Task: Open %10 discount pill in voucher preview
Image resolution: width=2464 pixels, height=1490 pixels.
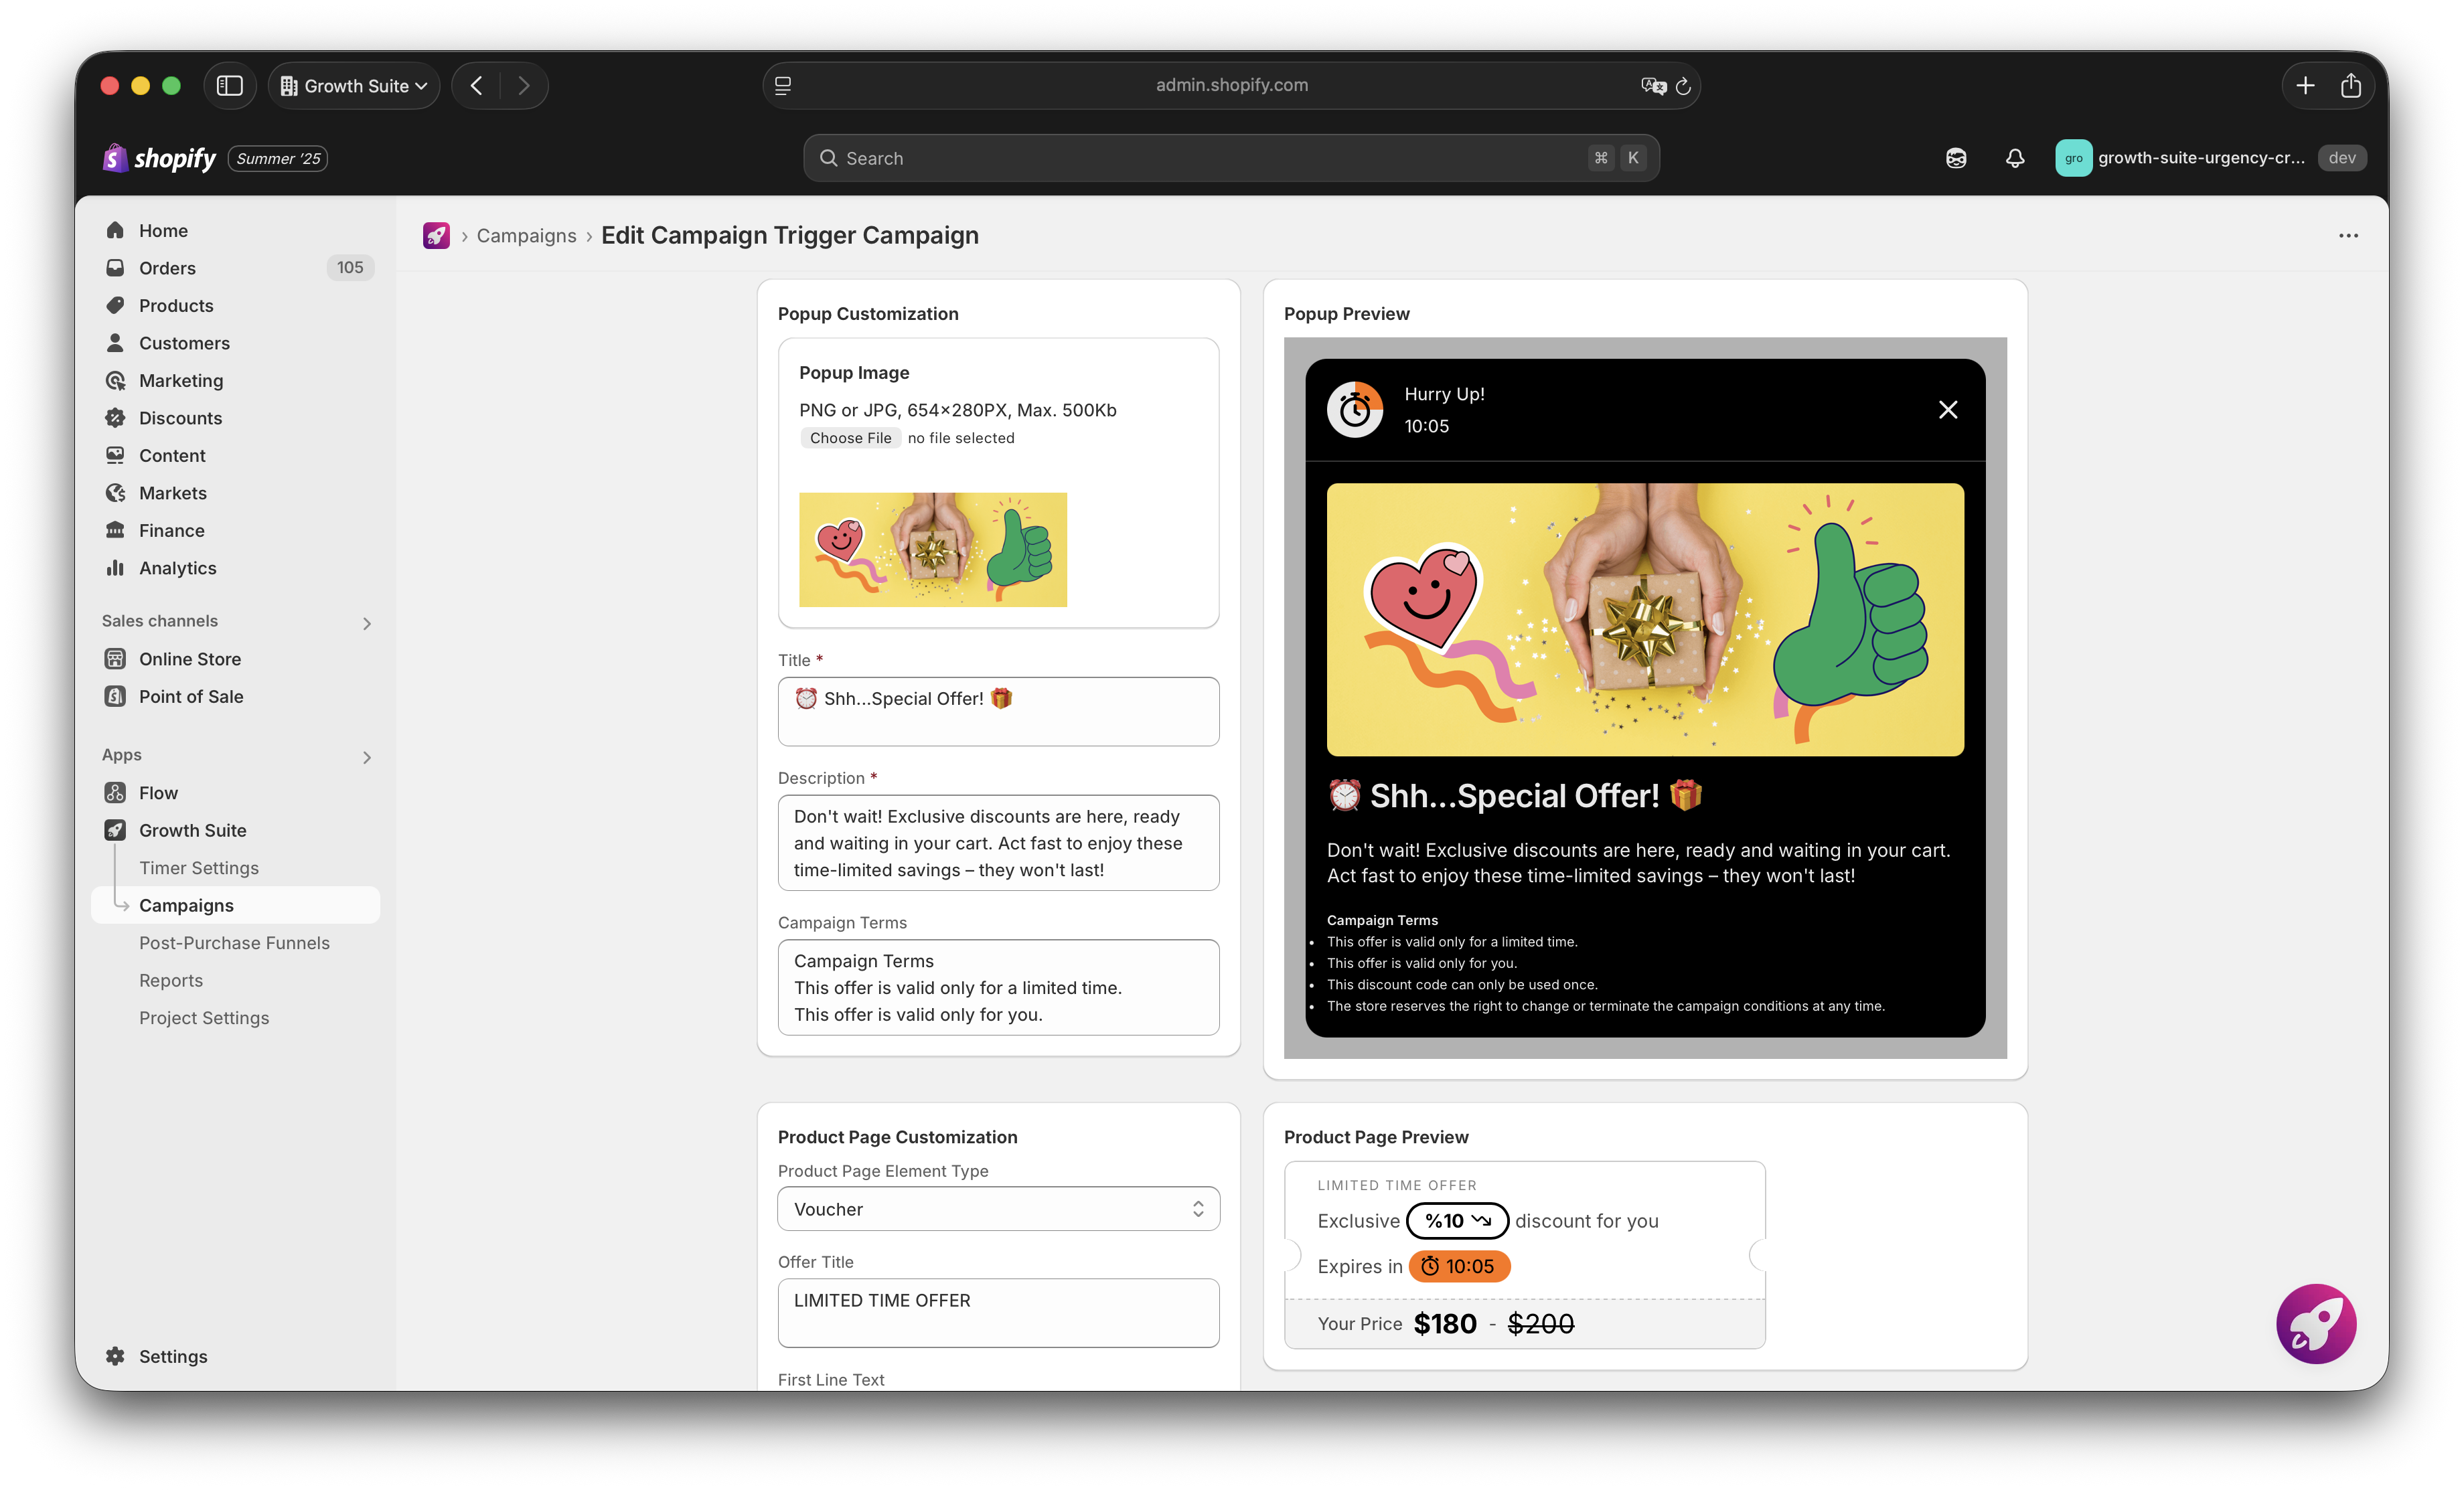Action: (1457, 1220)
